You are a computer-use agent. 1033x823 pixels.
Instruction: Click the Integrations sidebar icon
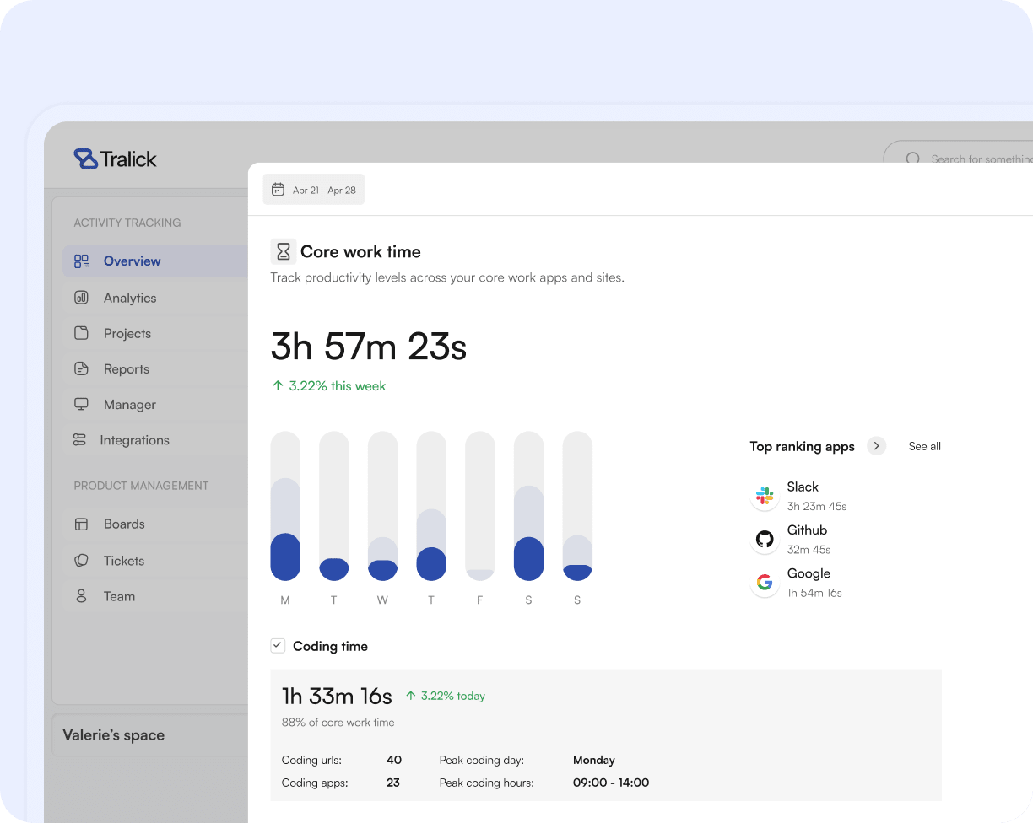[79, 440]
